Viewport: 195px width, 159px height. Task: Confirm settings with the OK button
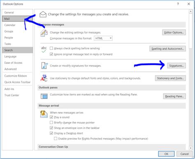pyautogui.click(x=166, y=154)
